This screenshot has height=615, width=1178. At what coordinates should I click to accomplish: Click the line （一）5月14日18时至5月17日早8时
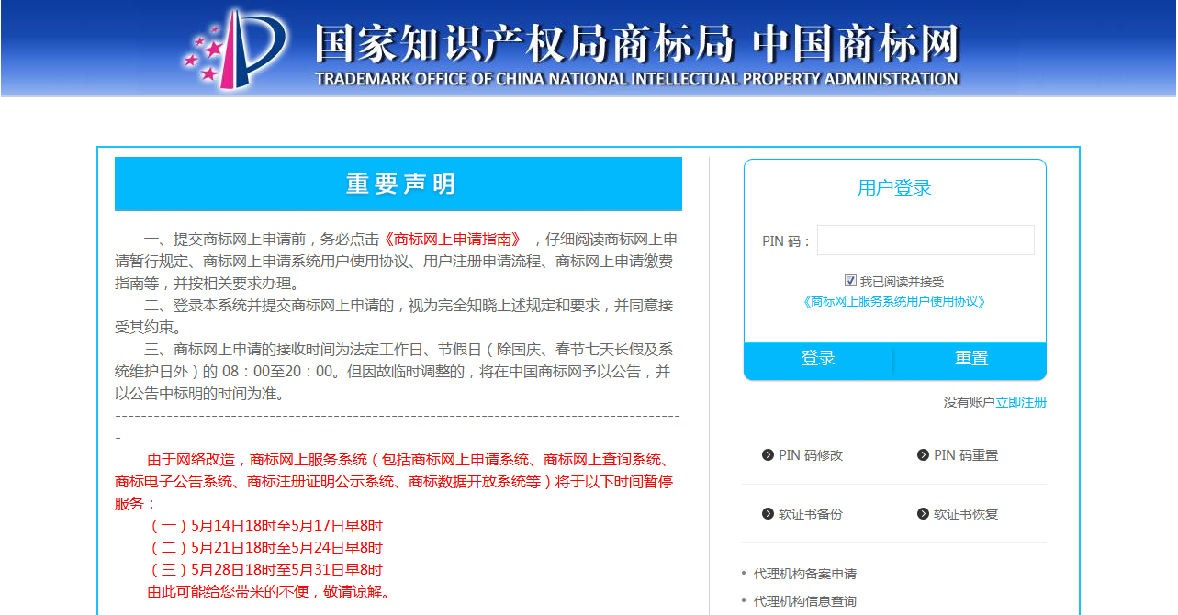(x=264, y=526)
